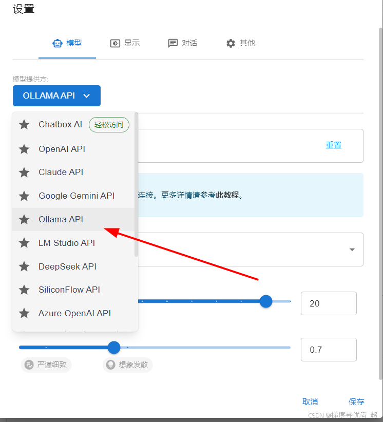This screenshot has height=422, width=383.
Task: Choose OpenAI API as provider
Action: [x=73, y=149]
